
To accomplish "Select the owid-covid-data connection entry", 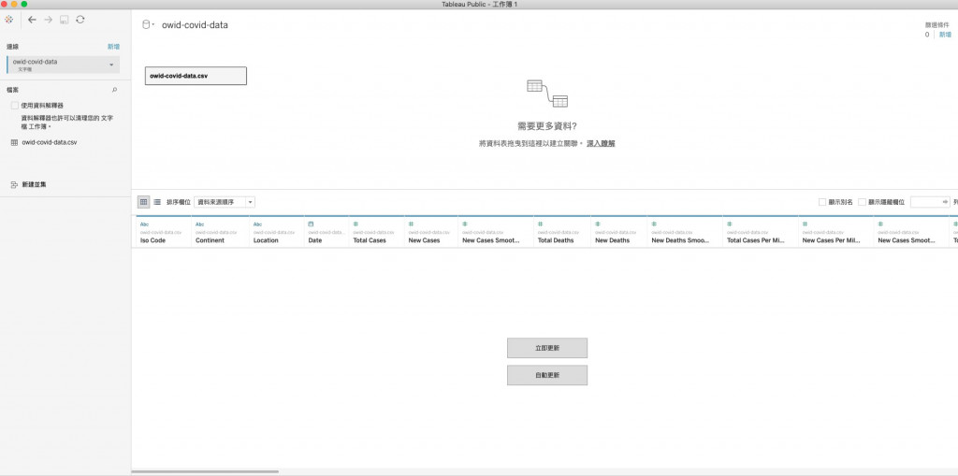I will pos(63,65).
